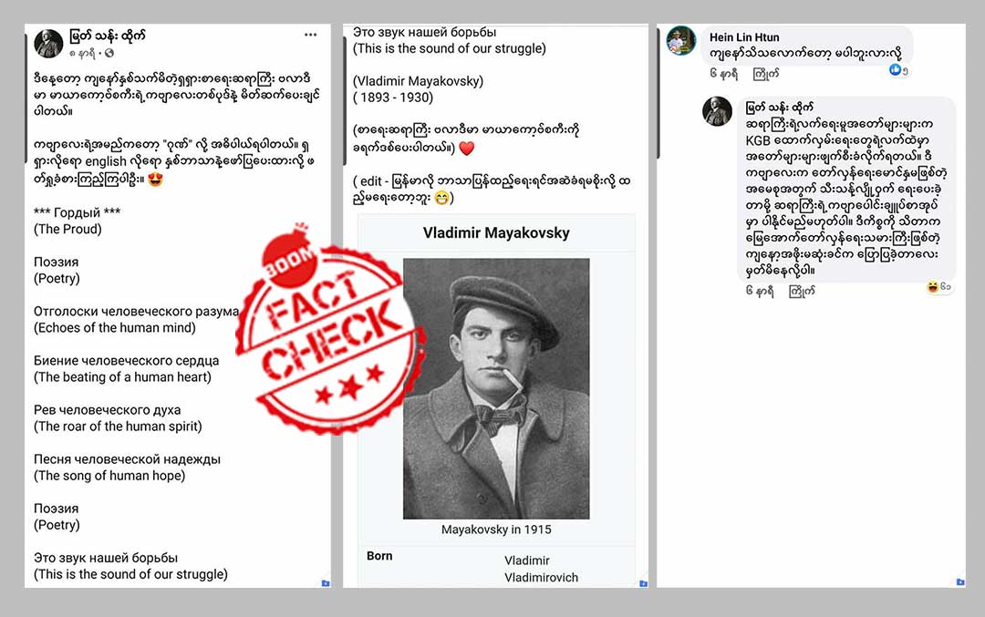Click the post timestamp beside the globe icon
The width and height of the screenshot is (985, 617).
(82, 54)
